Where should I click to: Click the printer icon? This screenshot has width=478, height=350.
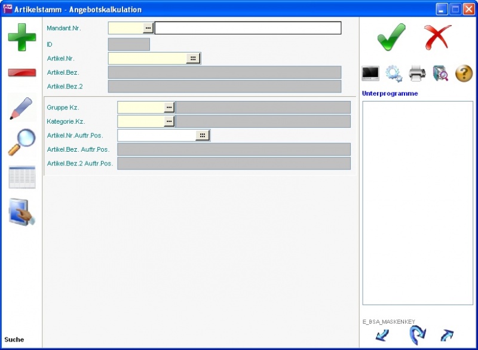(417, 73)
